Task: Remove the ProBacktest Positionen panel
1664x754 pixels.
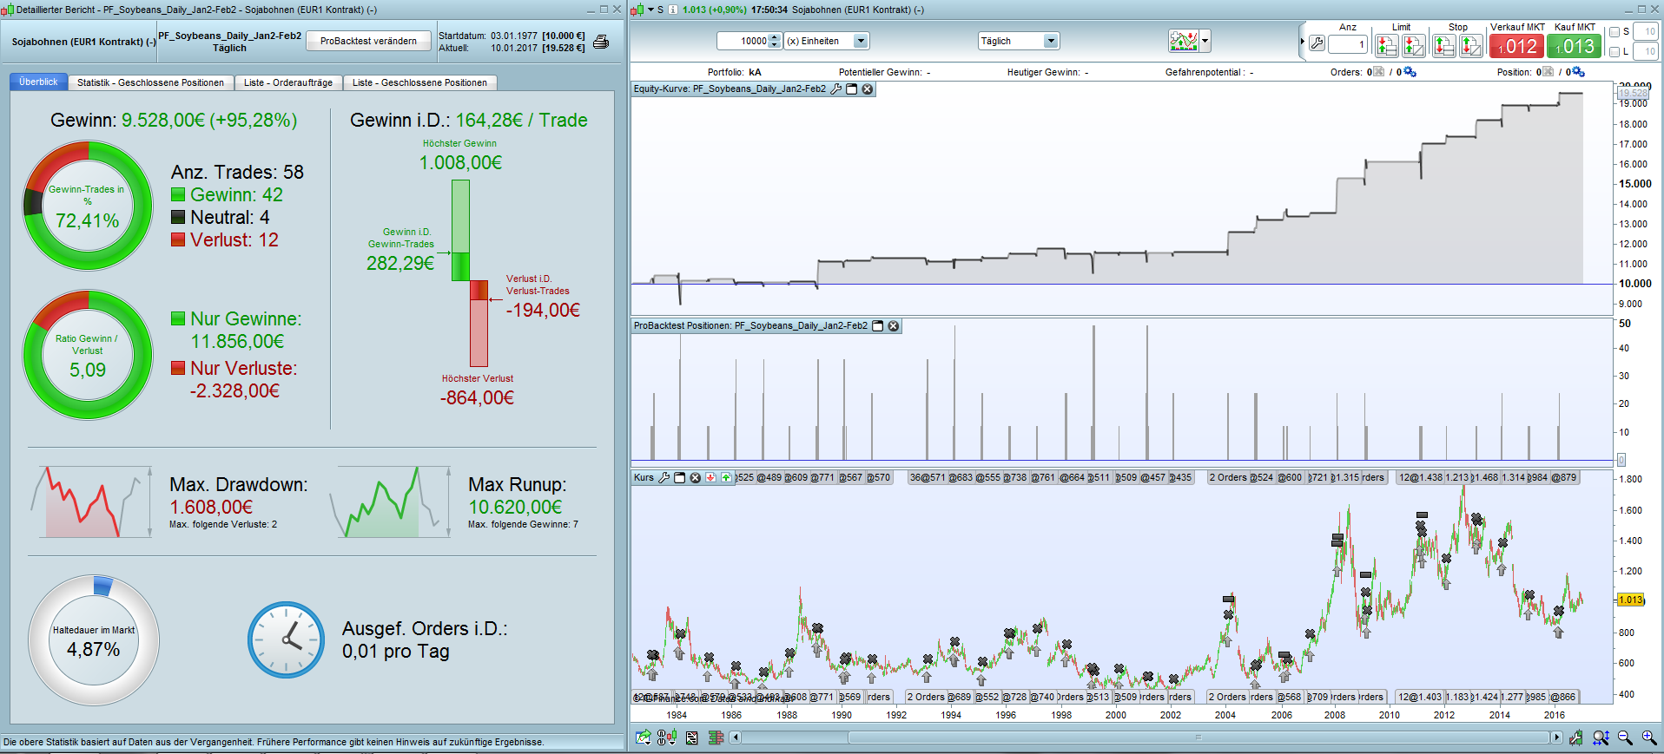Action: (x=894, y=326)
